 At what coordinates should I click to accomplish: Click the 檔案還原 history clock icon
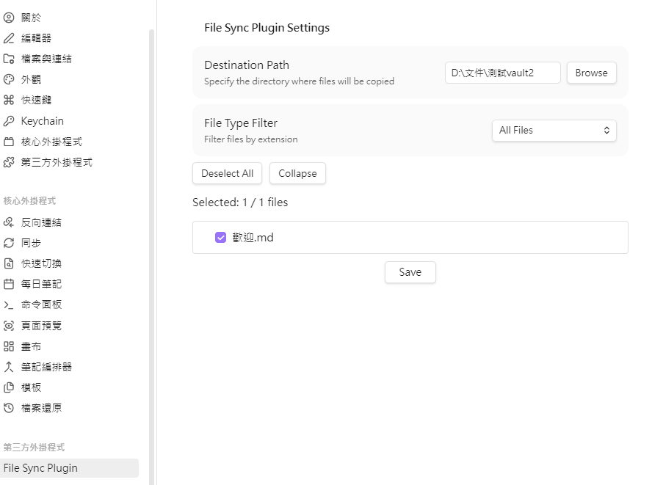pos(9,408)
